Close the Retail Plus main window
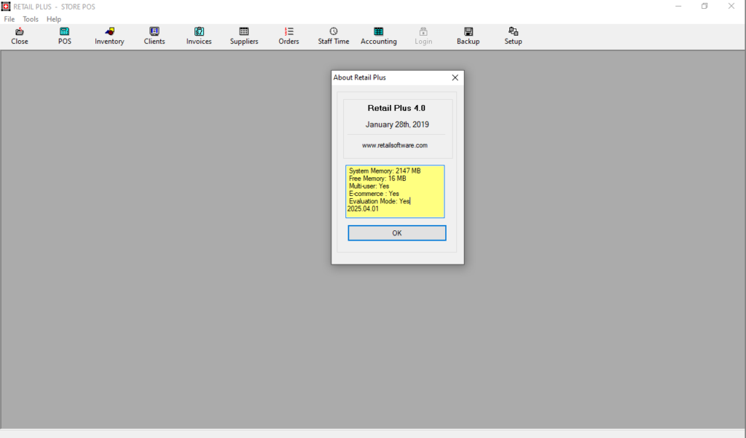This screenshot has width=746, height=438. click(x=731, y=6)
